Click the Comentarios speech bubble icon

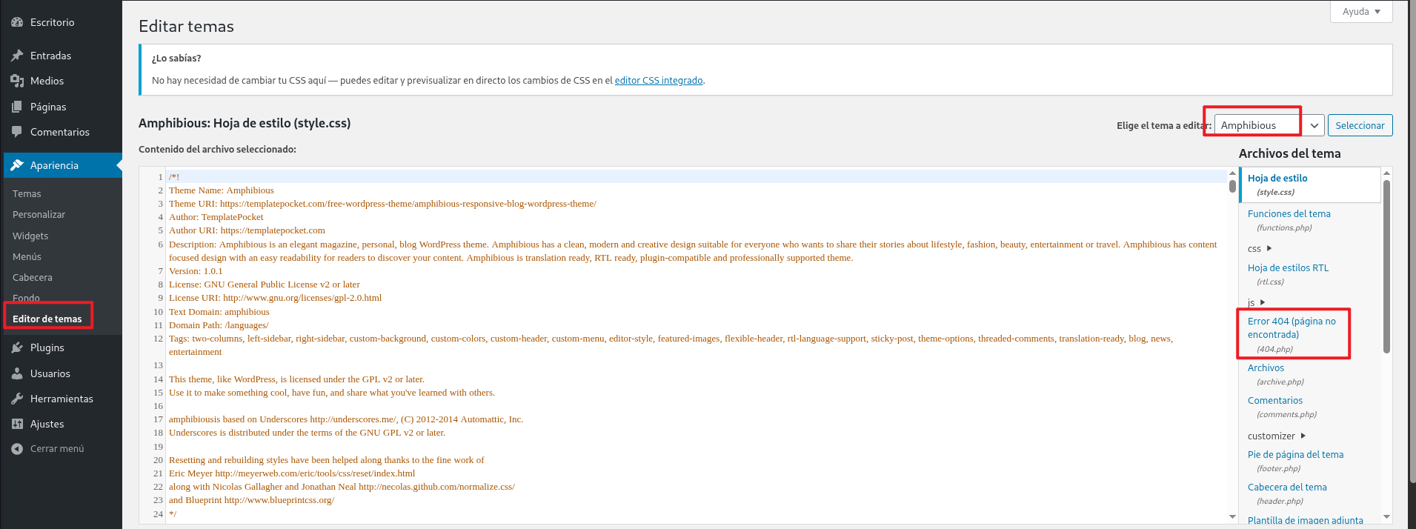click(x=17, y=132)
